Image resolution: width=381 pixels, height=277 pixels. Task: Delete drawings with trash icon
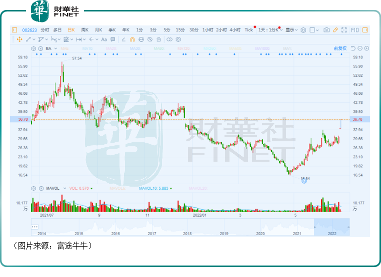(158, 39)
